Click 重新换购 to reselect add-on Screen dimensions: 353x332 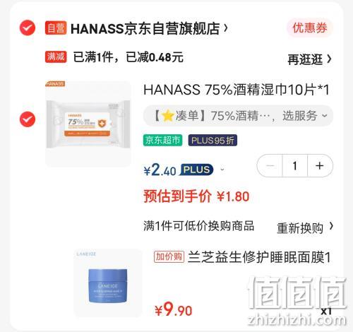pyautogui.click(x=305, y=227)
